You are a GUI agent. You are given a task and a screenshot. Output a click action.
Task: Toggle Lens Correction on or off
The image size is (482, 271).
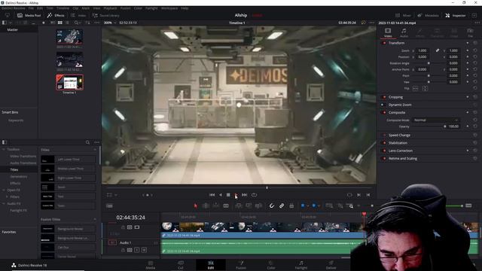pyautogui.click(x=384, y=151)
